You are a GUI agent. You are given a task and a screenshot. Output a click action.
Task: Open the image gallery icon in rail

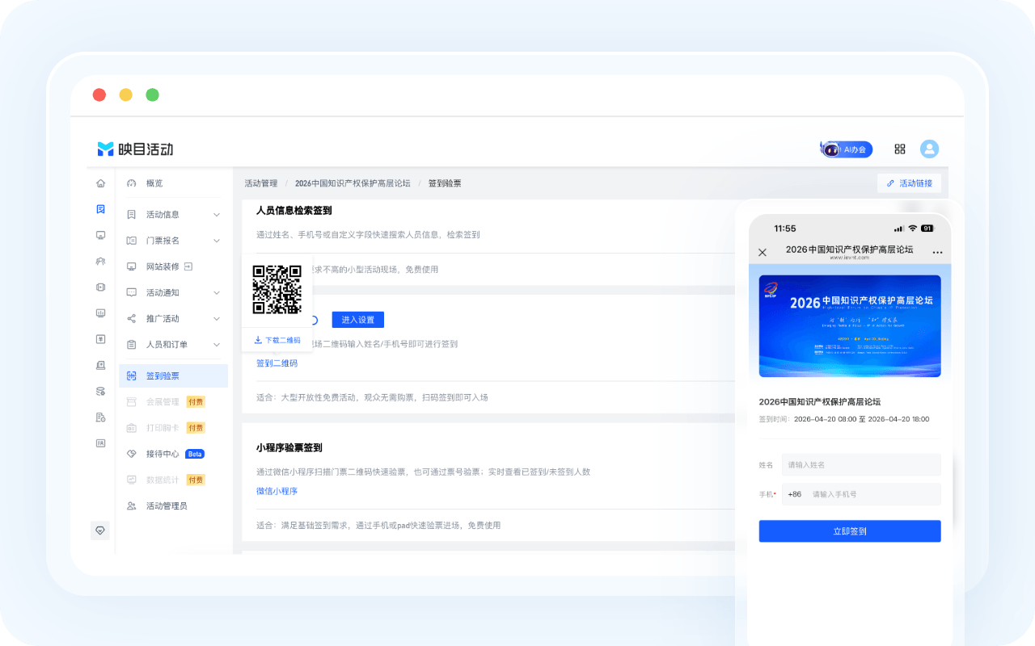click(100, 443)
